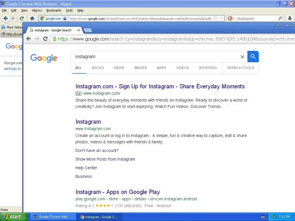Click the 7:12 PM taskbar clock
Image resolution: width=295 pixels, height=221 pixels.
[x=284, y=217]
